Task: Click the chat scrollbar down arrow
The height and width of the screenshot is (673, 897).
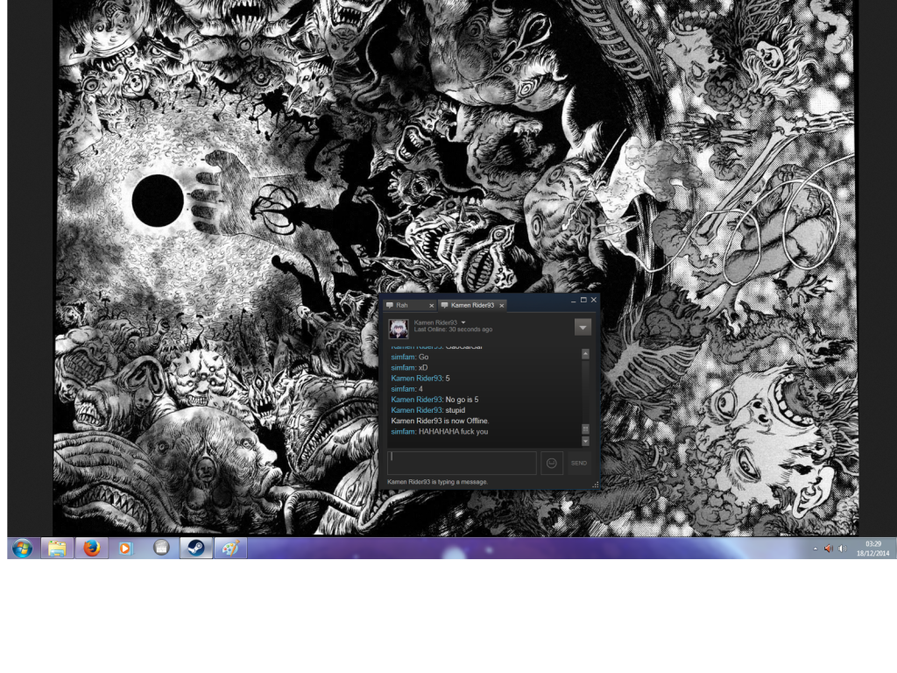Action: click(x=585, y=441)
